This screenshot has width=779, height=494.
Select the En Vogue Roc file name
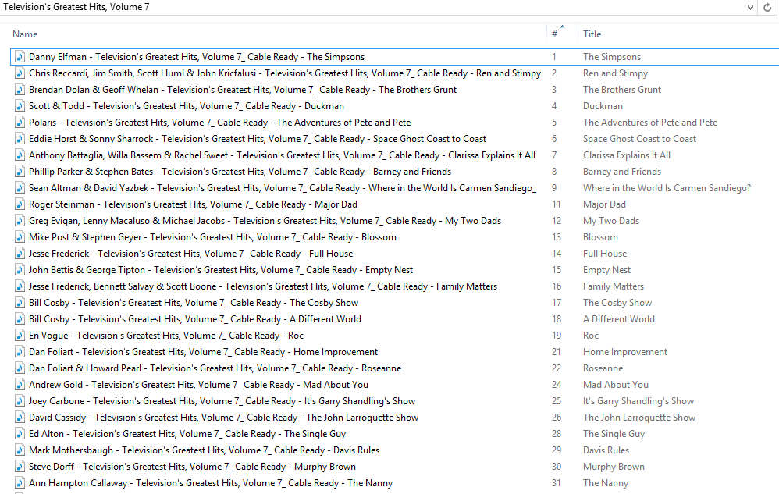click(165, 336)
